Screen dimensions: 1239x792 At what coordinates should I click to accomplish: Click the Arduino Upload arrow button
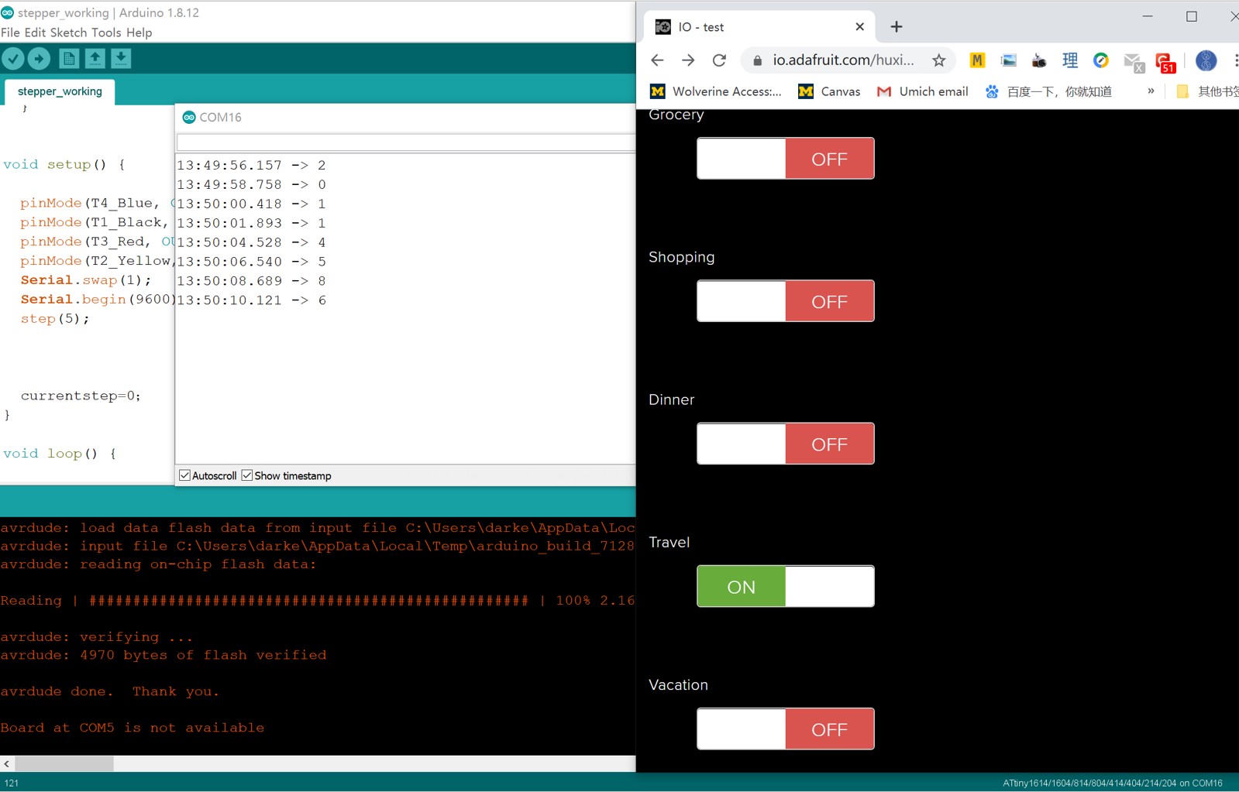(39, 58)
